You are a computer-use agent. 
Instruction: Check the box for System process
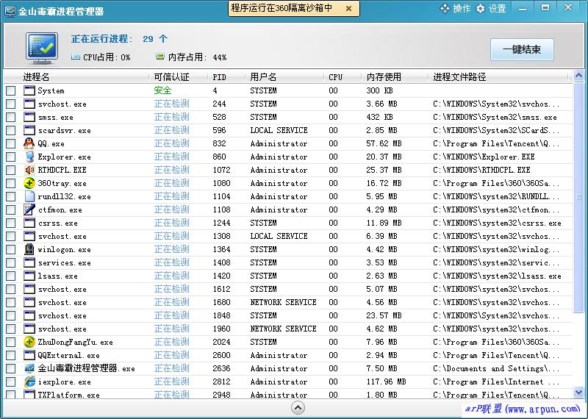coord(10,91)
